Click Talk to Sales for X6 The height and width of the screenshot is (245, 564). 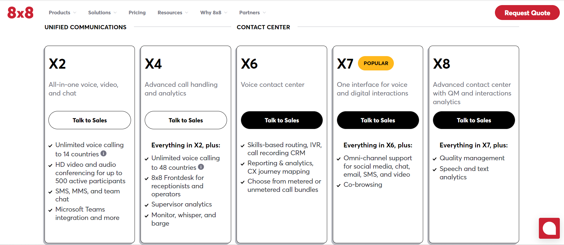(282, 120)
